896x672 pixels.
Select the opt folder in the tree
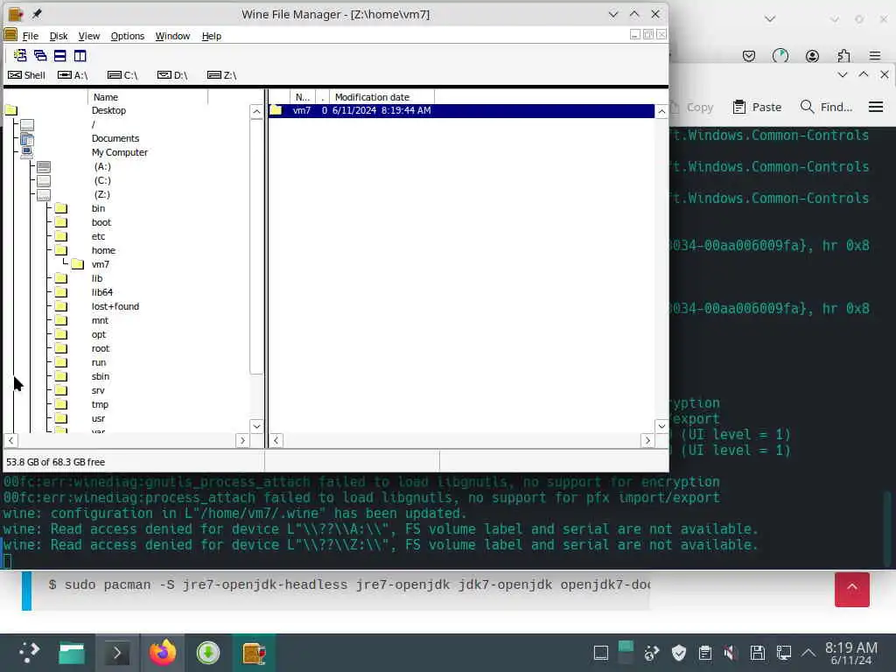(61, 335)
